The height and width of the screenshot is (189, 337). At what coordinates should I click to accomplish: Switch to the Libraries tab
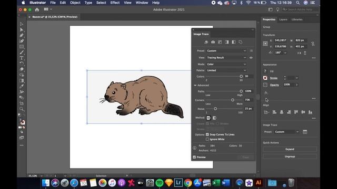(x=297, y=19)
